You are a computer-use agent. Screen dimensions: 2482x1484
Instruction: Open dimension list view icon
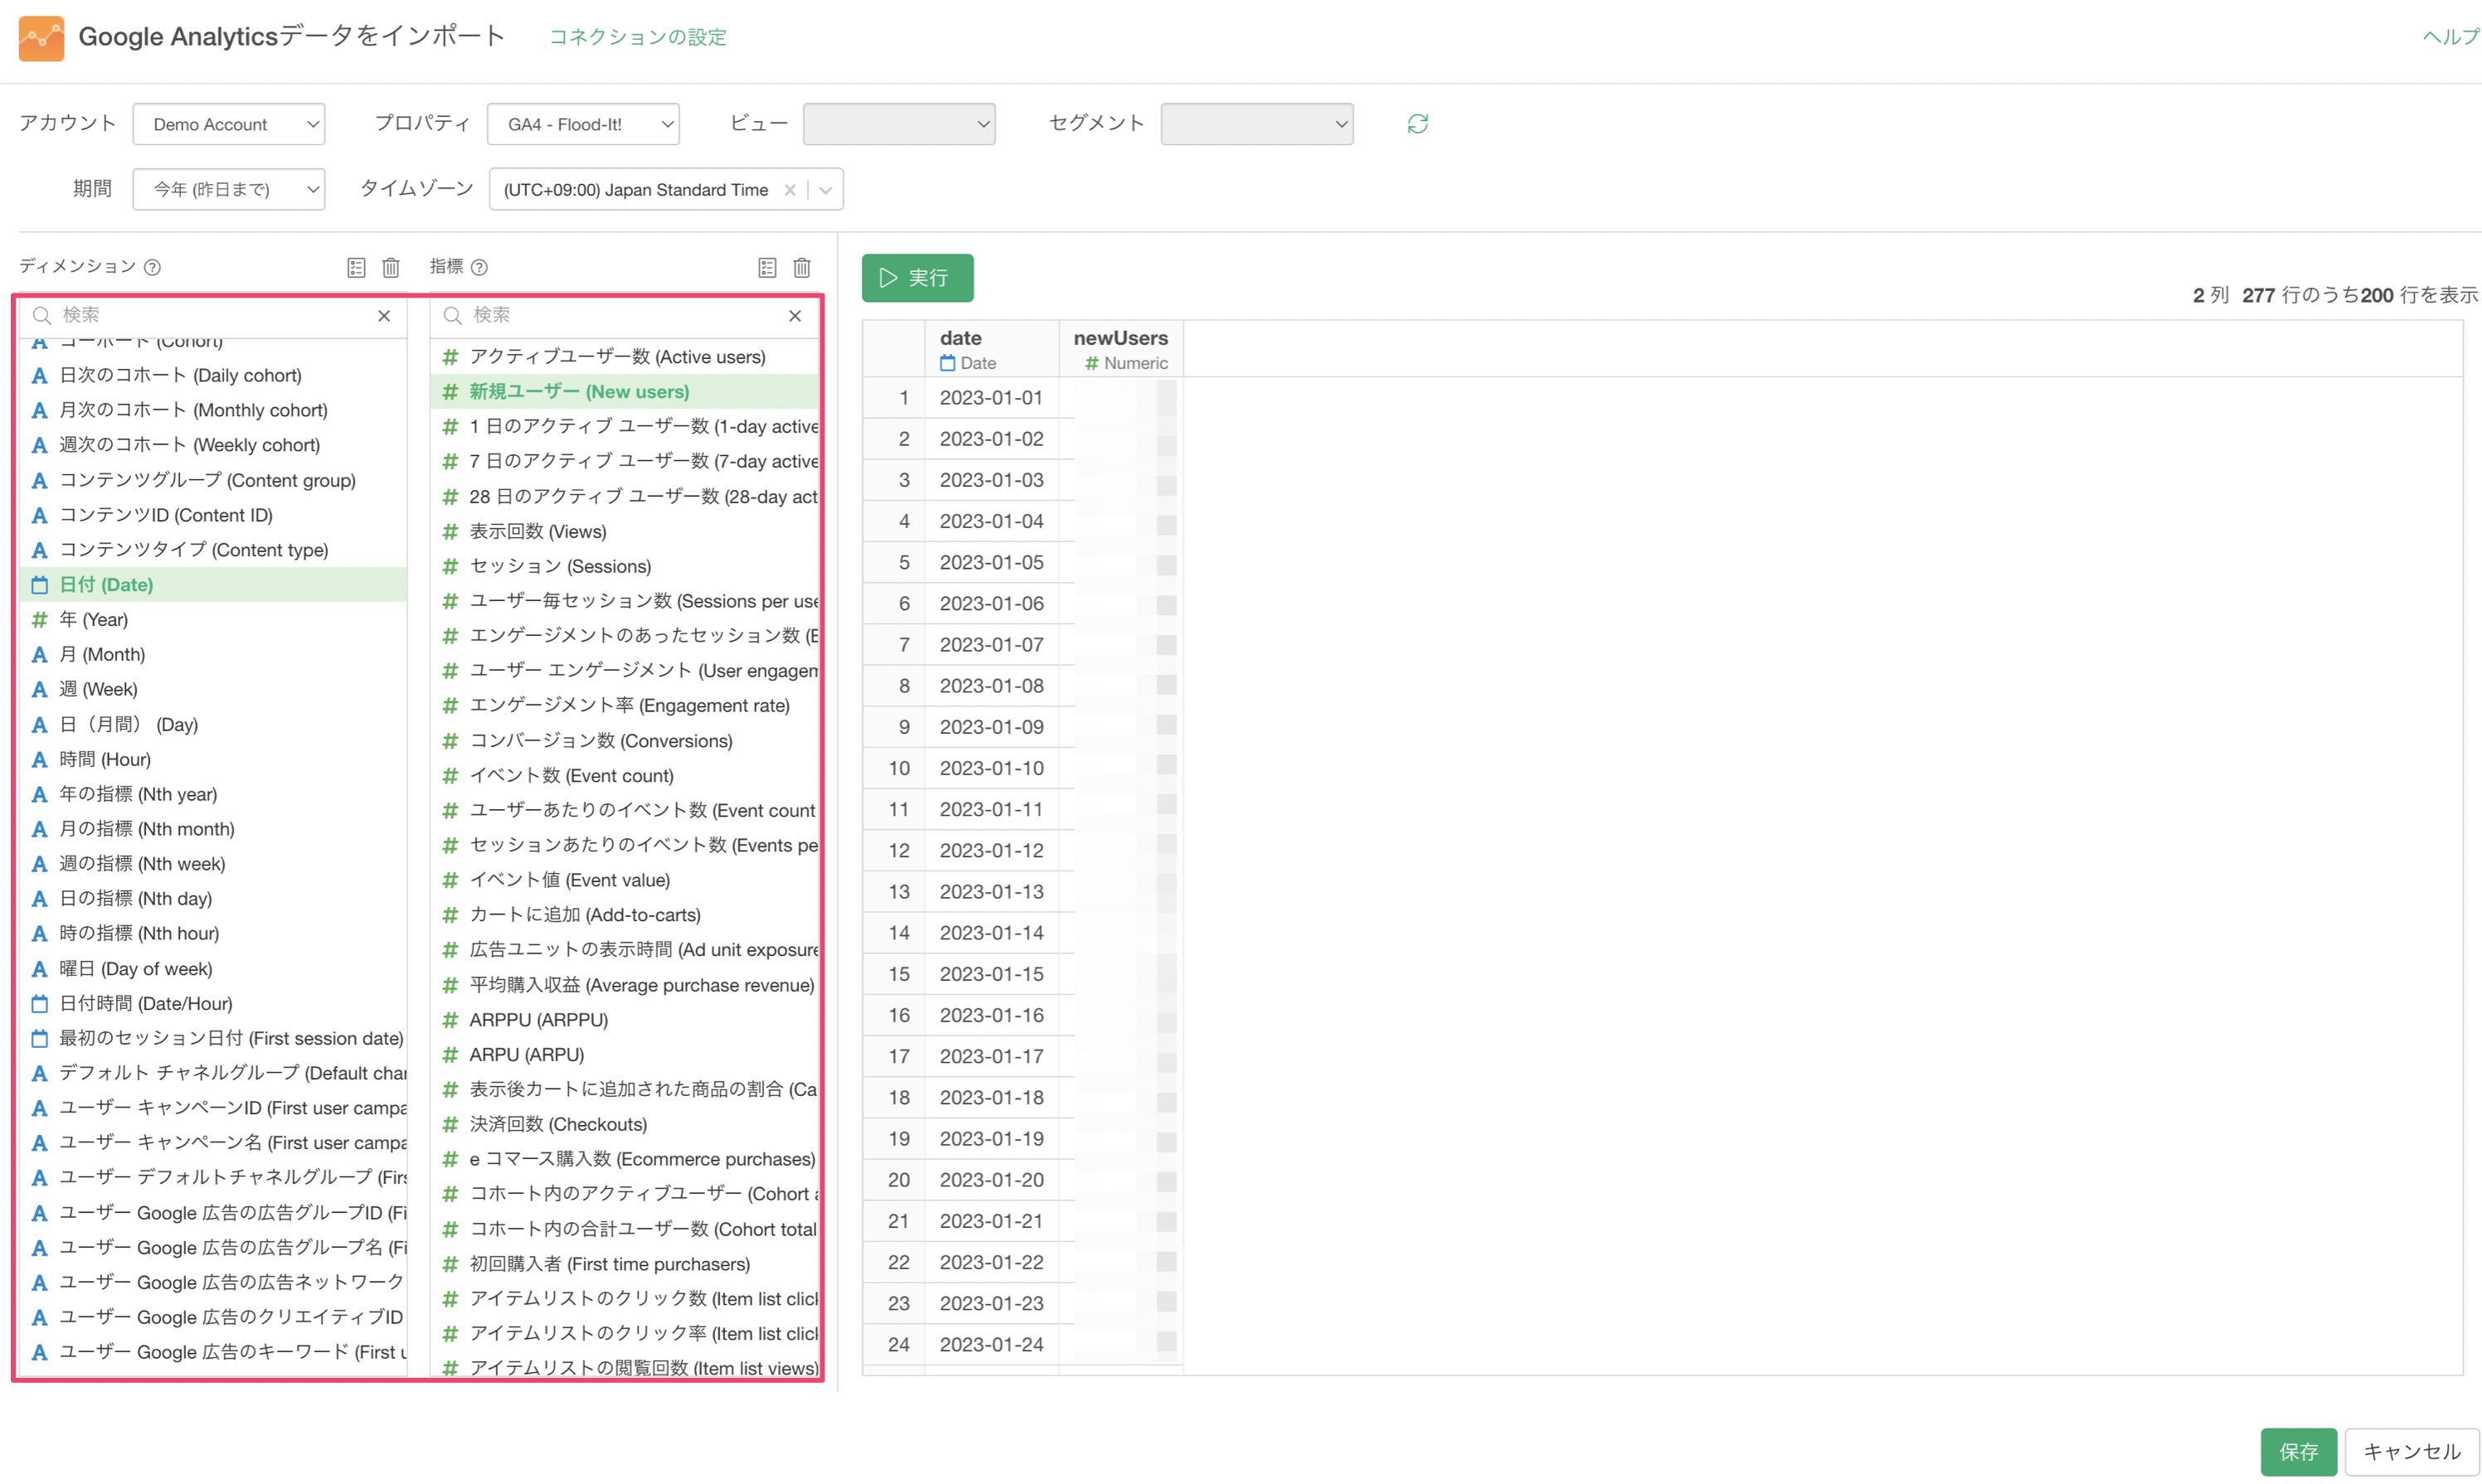coord(356,267)
